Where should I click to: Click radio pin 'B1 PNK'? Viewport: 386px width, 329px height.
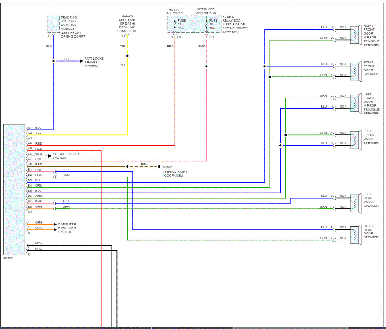coord(35,170)
